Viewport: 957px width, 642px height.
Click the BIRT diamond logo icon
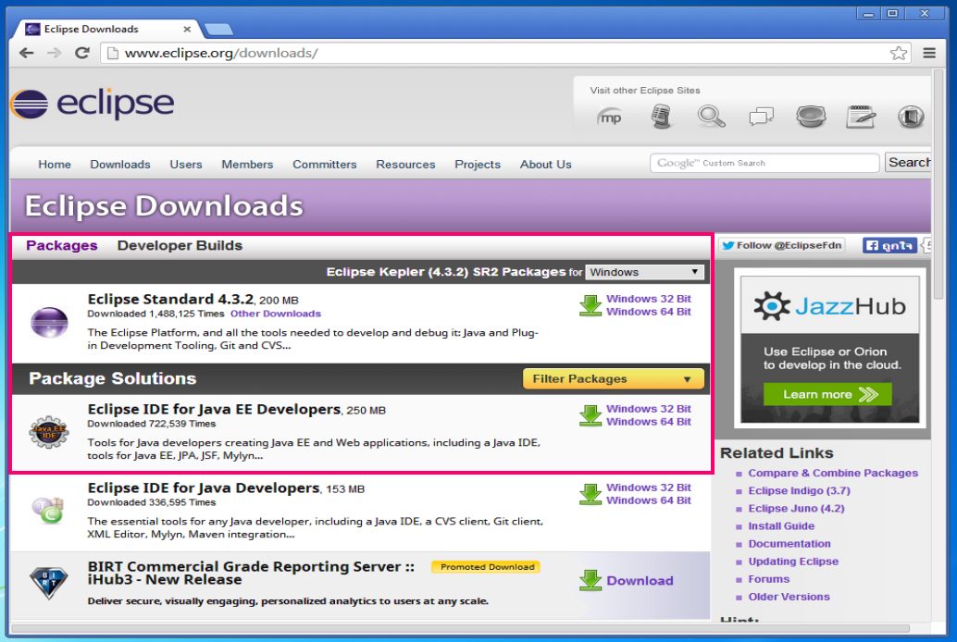[49, 584]
